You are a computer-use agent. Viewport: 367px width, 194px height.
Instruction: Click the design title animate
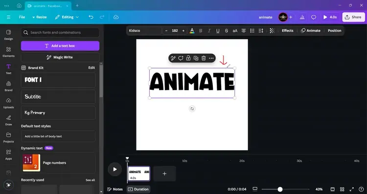[265, 17]
